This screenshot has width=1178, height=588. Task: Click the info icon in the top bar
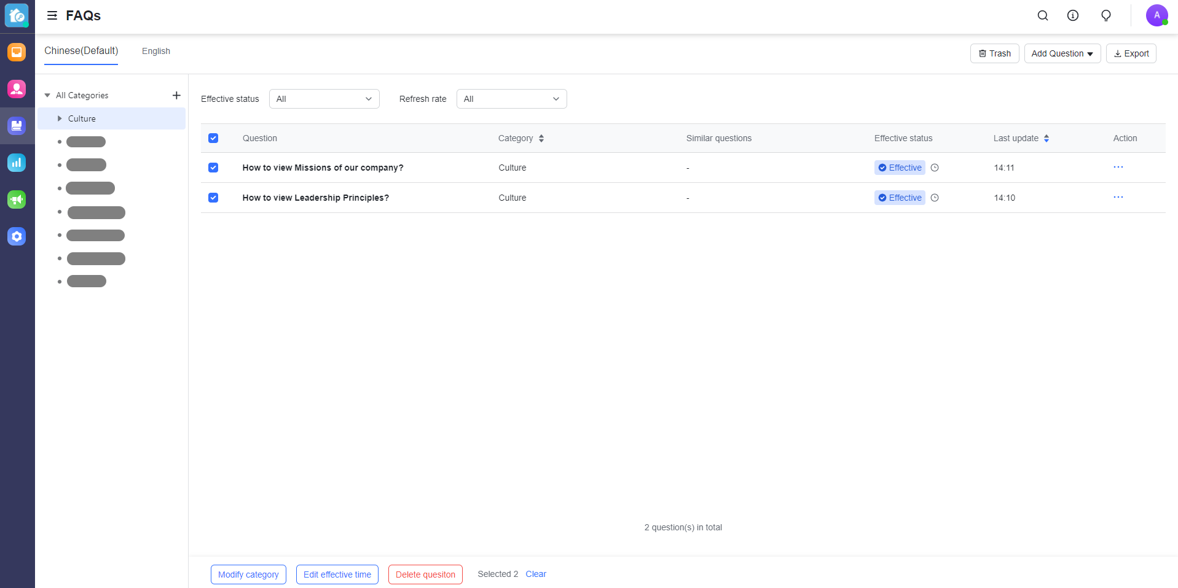point(1074,15)
